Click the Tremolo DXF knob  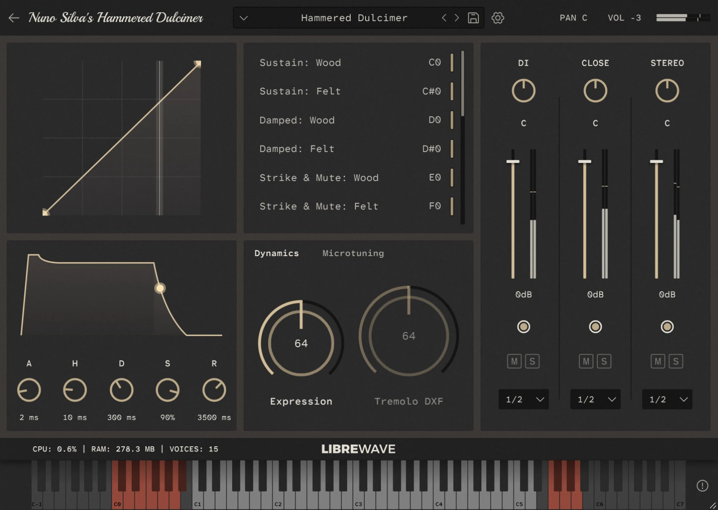[x=409, y=331]
